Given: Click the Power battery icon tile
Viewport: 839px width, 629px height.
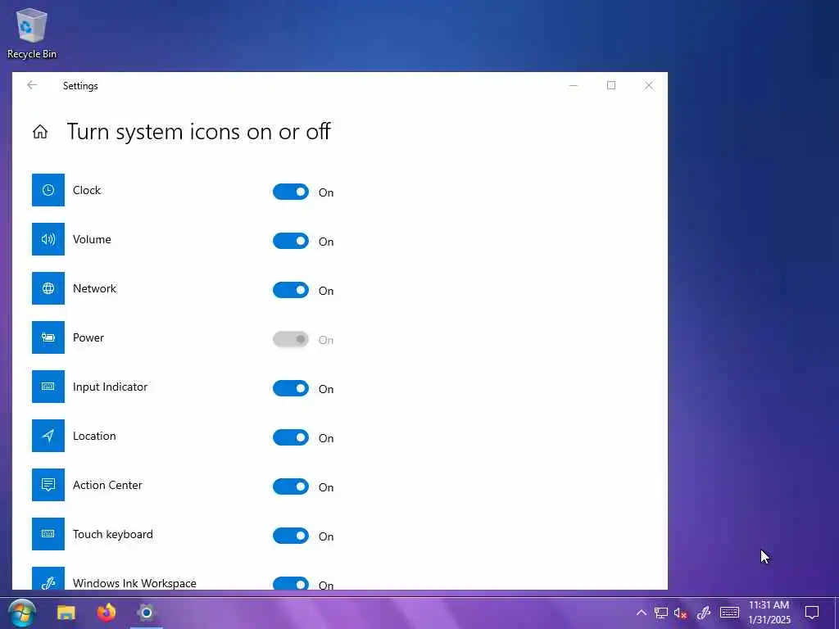Looking at the screenshot, I should point(48,337).
